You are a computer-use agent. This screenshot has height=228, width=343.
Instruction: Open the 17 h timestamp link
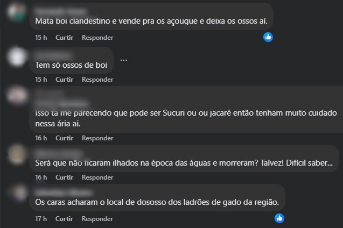tap(41, 219)
